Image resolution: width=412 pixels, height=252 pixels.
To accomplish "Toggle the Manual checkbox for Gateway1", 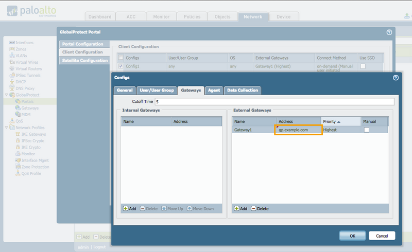I will coord(367,130).
